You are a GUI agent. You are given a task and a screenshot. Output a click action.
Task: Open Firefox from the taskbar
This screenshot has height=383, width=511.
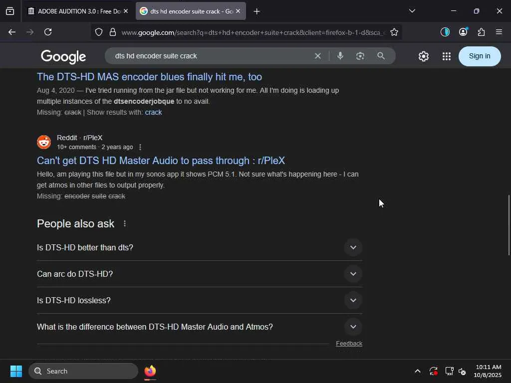(150, 371)
